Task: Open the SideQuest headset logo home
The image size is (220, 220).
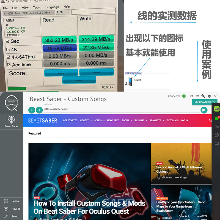Action: click(12, 103)
